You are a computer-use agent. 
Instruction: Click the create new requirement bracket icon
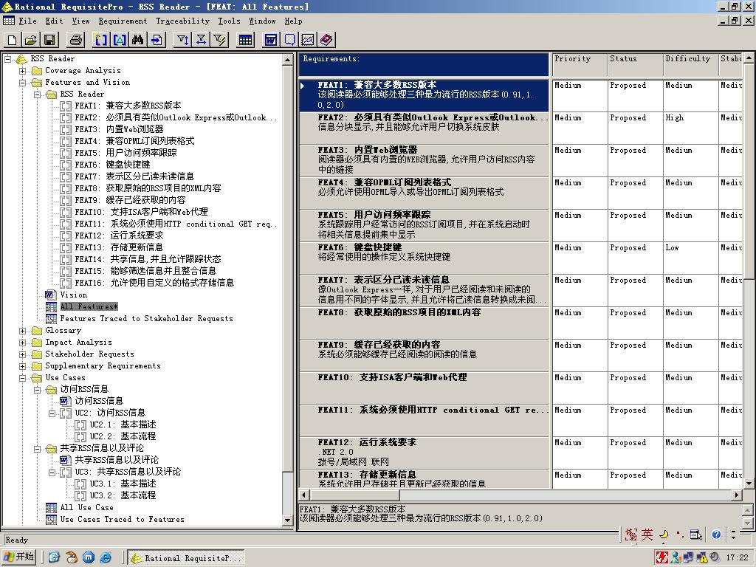click(100, 40)
